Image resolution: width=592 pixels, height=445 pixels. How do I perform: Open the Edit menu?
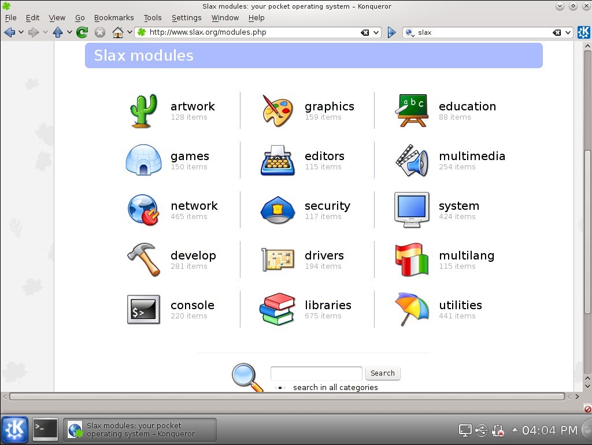tap(32, 18)
